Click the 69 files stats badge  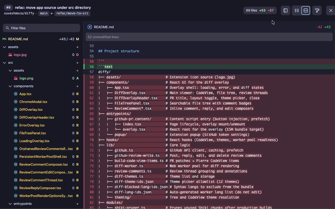click(260, 10)
